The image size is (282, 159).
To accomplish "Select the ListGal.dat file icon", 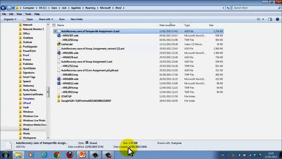I will (x=59, y=44).
